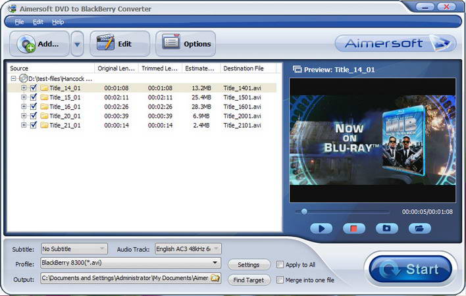Open the Add dropdown arrow
The image size is (466, 296).
77,44
